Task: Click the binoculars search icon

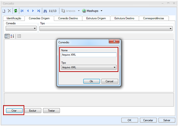Action: click(x=45, y=11)
